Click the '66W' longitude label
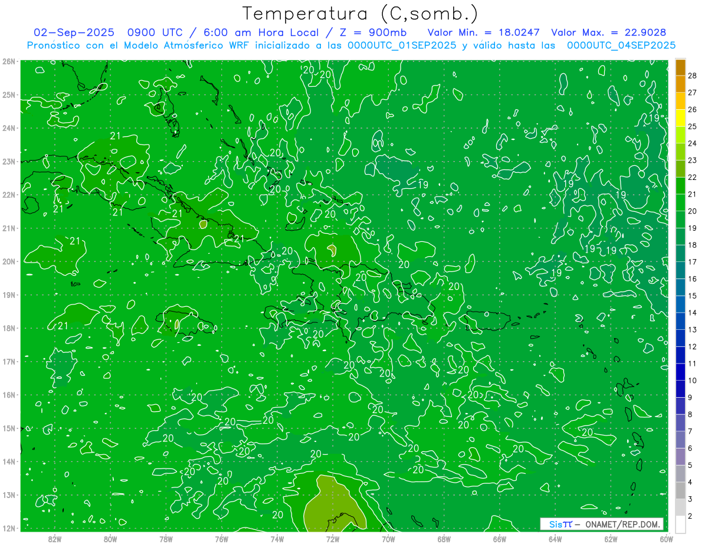The height and width of the screenshot is (547, 708). (499, 539)
